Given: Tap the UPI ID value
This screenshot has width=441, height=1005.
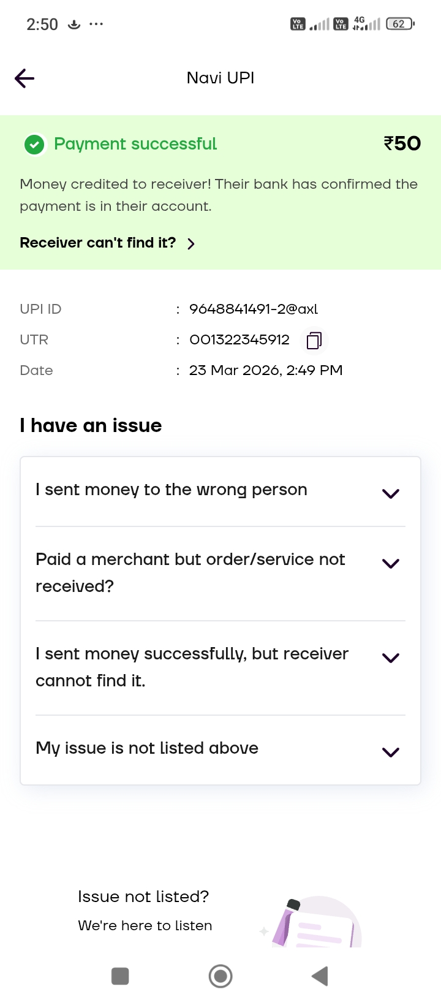Looking at the screenshot, I should tap(254, 309).
